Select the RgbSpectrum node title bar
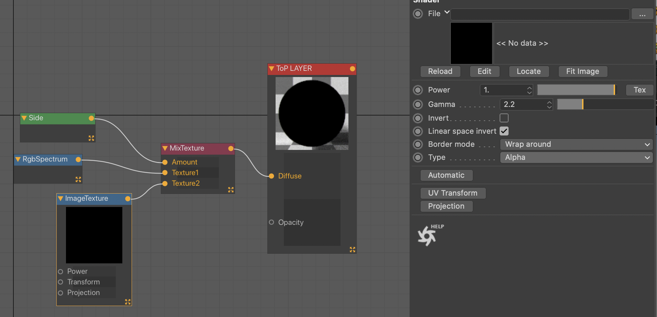Screen dimensions: 657x317 [x=48, y=160]
